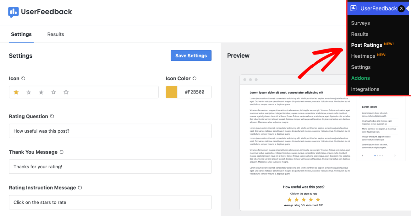
Task: Click the "Lorem ipsum" heading in preview sidebar
Action: tap(369, 107)
